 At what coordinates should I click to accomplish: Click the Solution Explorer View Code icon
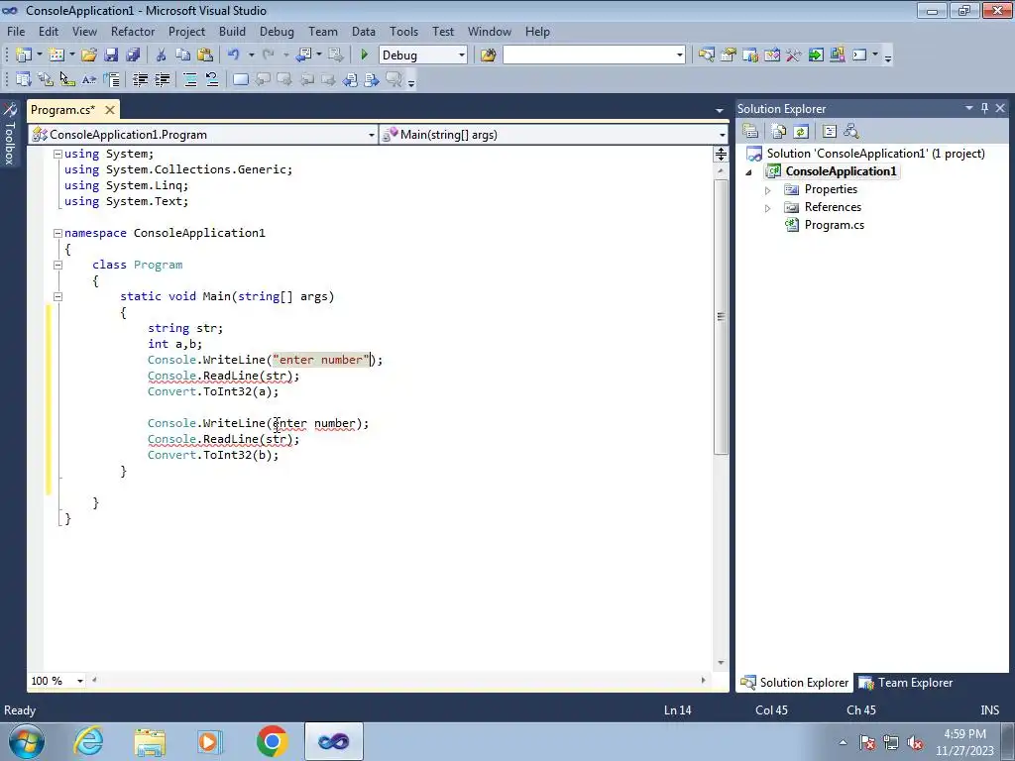click(830, 132)
